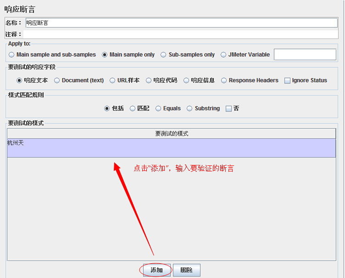Screen dimensions: 345x278
Task: Select Substring matching rule
Action: [x=189, y=108]
